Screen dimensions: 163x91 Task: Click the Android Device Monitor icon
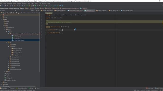[60, 6]
